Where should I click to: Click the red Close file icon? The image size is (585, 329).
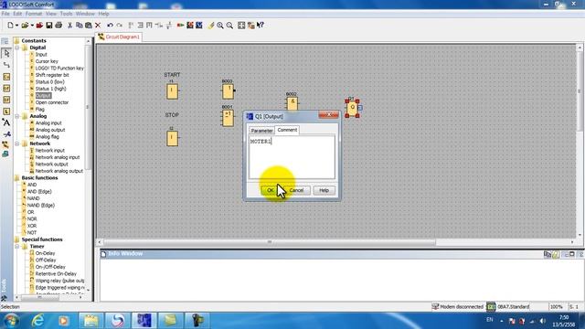(x=39, y=26)
